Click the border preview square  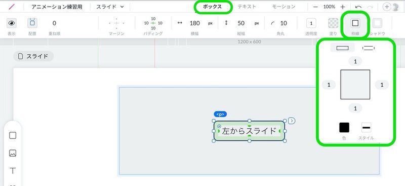(355, 85)
